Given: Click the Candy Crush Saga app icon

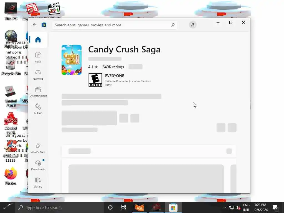Looking at the screenshot, I should click(72, 60).
